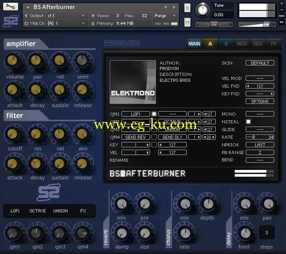Screen dimensions: 286x254
Task: Click the reverb size knob
Action: [x=145, y=233]
